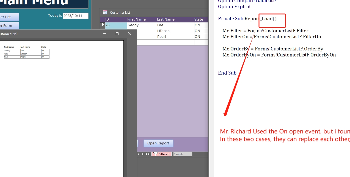Click the record selector arrow beside ID 26
This screenshot has width=350, height=177.
(103, 25)
